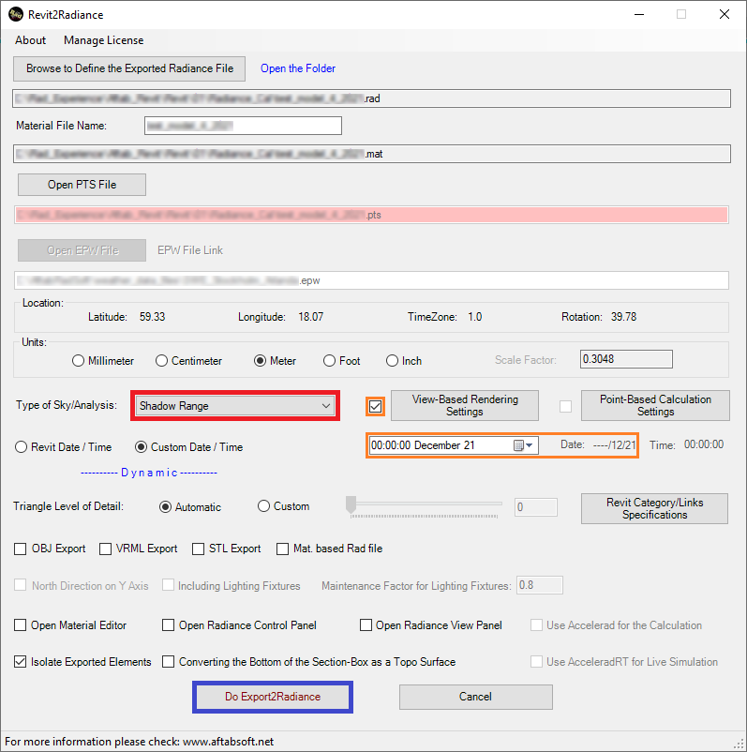This screenshot has height=752, width=747.
Task: Click the Longitude value 18.07
Action: point(310,317)
